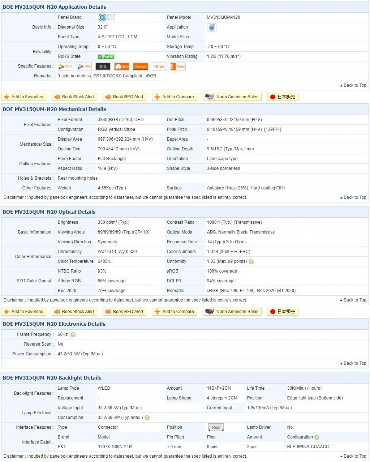Click the BOE MV315QUM-N20 Backlight Details heading
The image size is (370, 462).
click(x=52, y=378)
